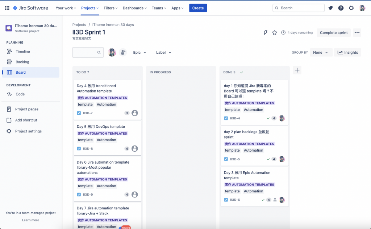Viewport: 371px width, 229px height.
Task: Click task type checkbox on II3D-9
Action: [x=79, y=195]
